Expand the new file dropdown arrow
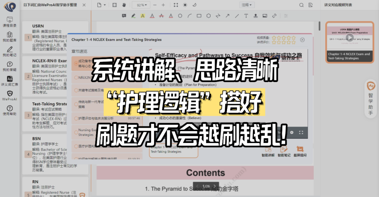 point(105,5)
